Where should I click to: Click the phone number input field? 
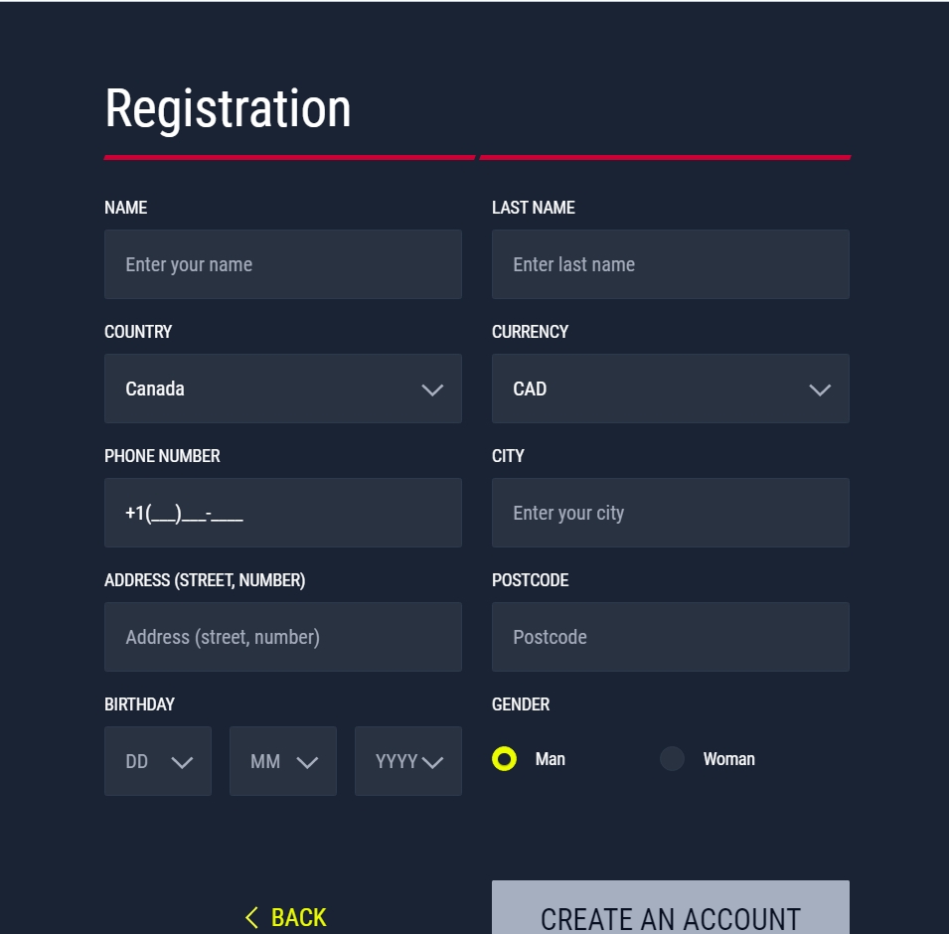tap(282, 513)
